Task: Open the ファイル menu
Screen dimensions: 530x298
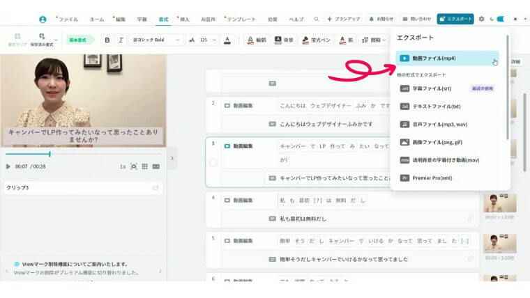Action: [68, 19]
